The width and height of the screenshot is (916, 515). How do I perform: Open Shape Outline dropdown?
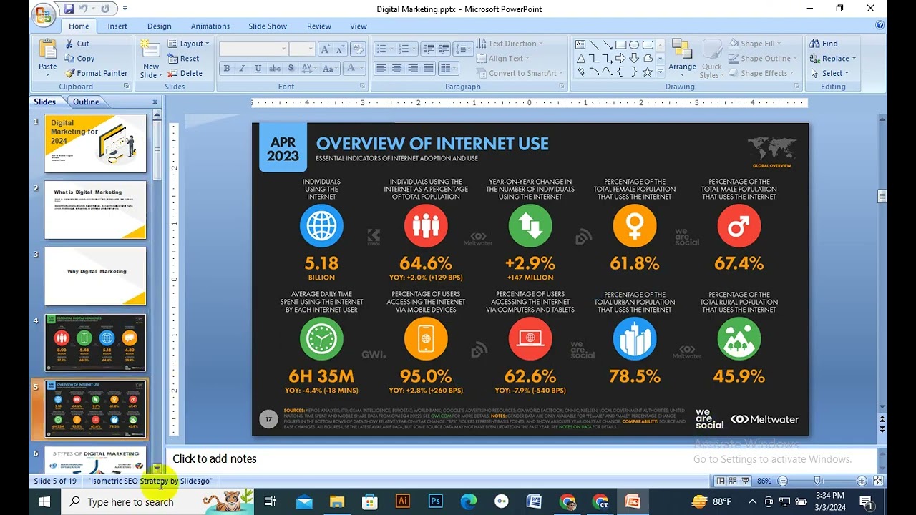point(763,59)
